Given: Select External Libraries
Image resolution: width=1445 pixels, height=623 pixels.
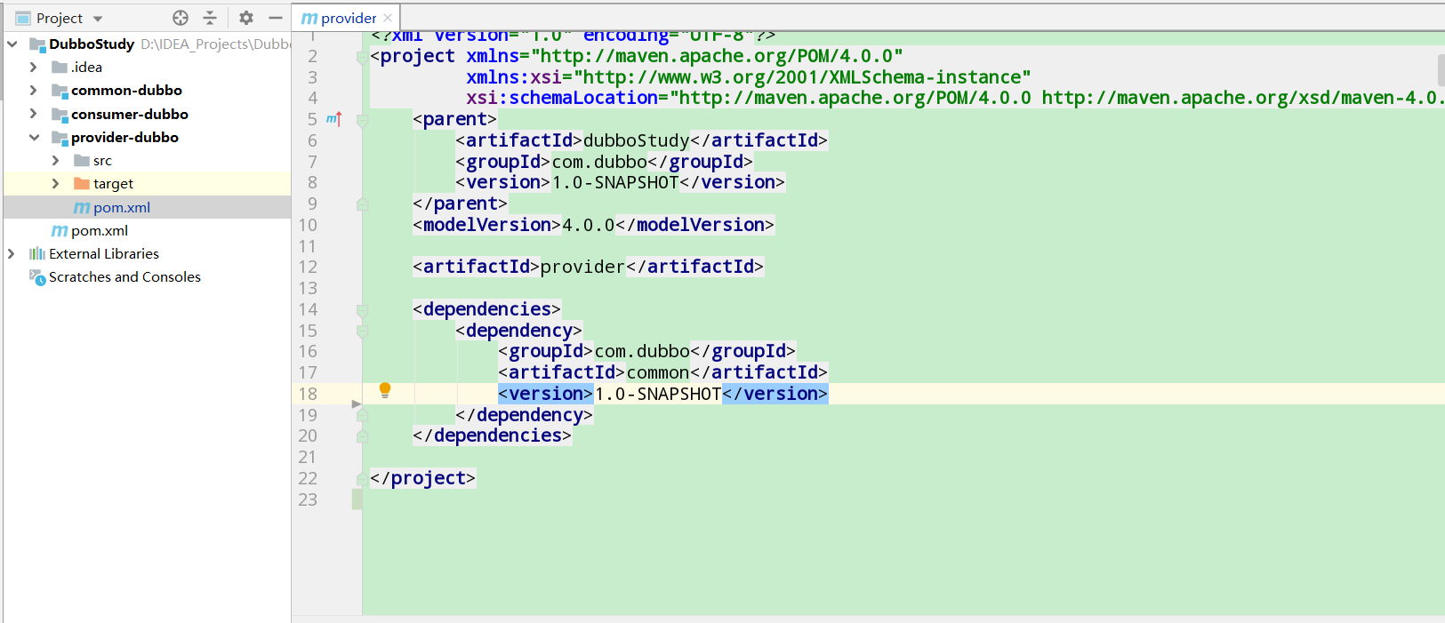Looking at the screenshot, I should [x=104, y=253].
